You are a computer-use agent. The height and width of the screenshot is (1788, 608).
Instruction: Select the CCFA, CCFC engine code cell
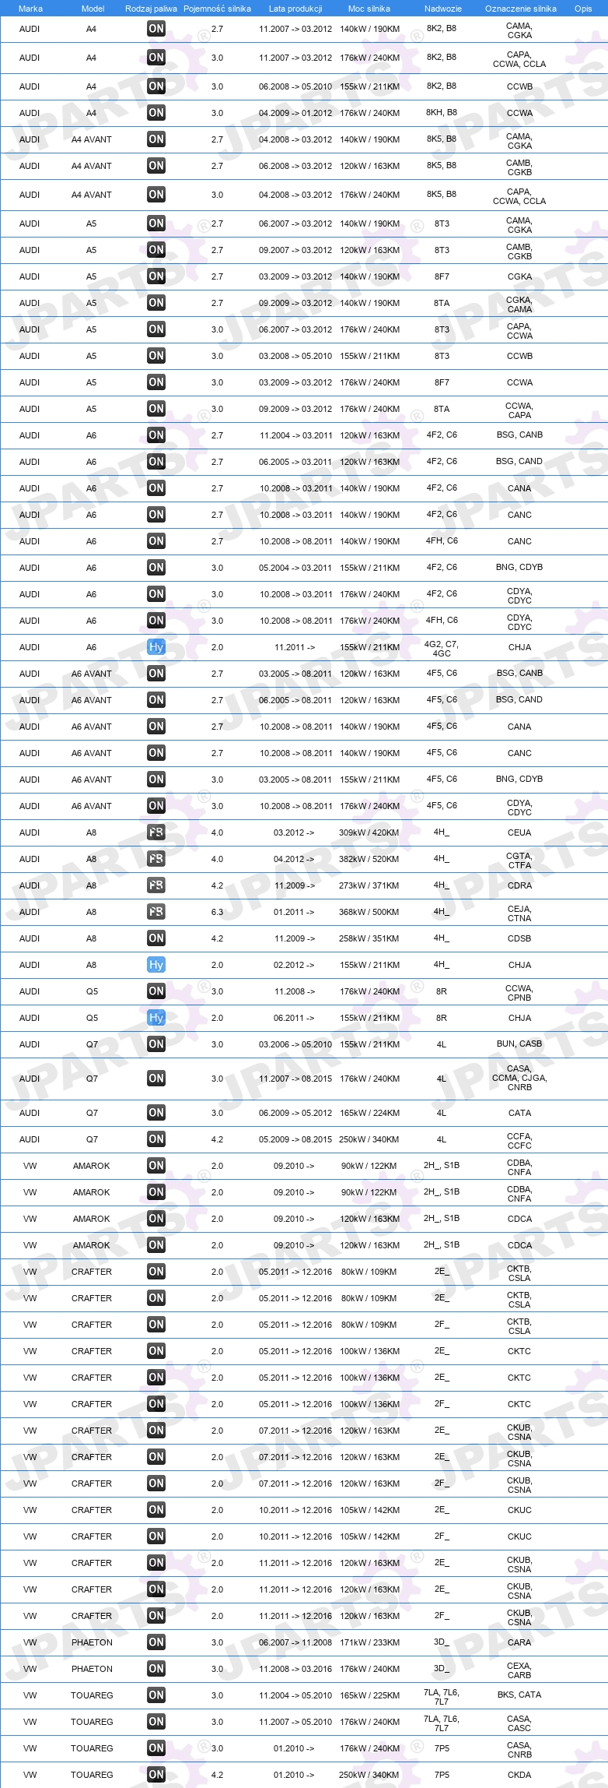click(x=519, y=1141)
